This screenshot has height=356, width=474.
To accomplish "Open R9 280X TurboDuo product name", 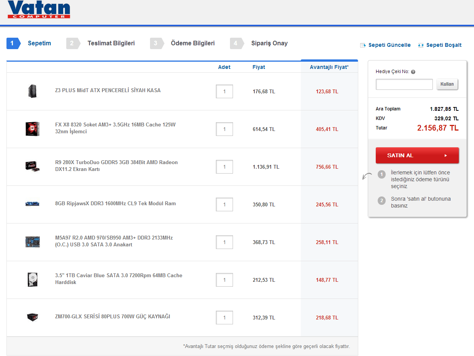I will pyautogui.click(x=117, y=166).
